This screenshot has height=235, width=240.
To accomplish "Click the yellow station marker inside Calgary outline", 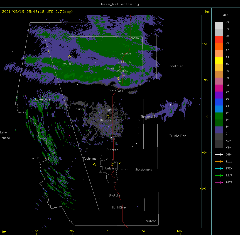I will coord(113,164).
